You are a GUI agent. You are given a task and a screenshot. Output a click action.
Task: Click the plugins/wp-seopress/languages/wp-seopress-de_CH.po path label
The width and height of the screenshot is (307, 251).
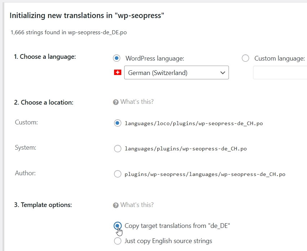(205, 174)
